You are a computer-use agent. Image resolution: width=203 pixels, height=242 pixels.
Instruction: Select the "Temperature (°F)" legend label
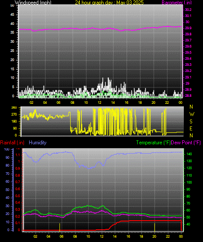coord(153,143)
